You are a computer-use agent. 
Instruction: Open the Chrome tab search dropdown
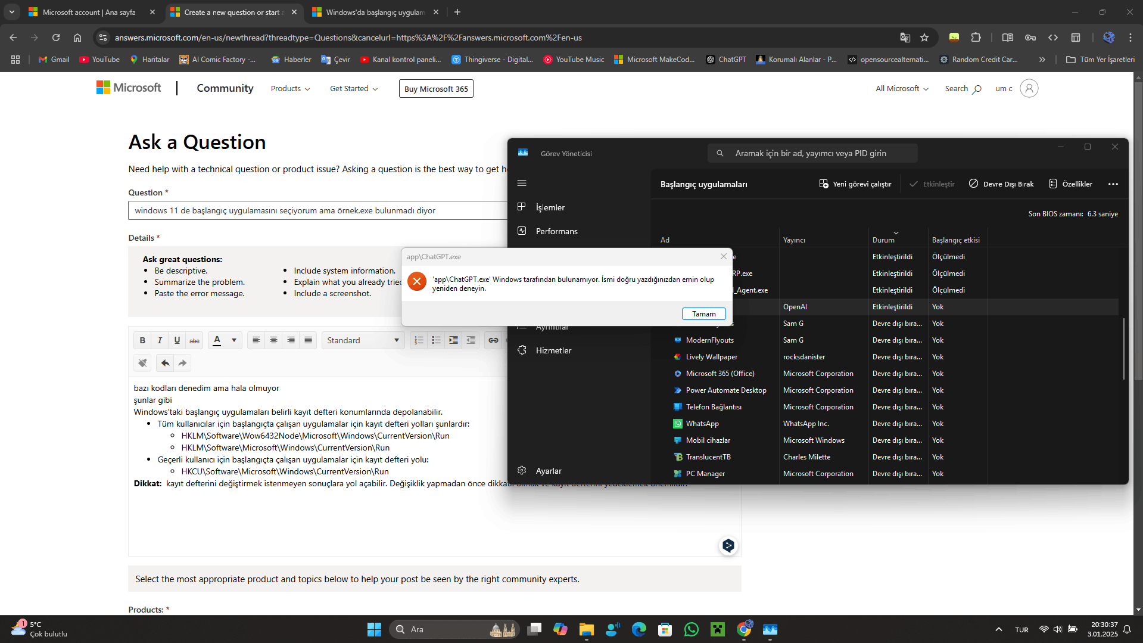point(12,12)
